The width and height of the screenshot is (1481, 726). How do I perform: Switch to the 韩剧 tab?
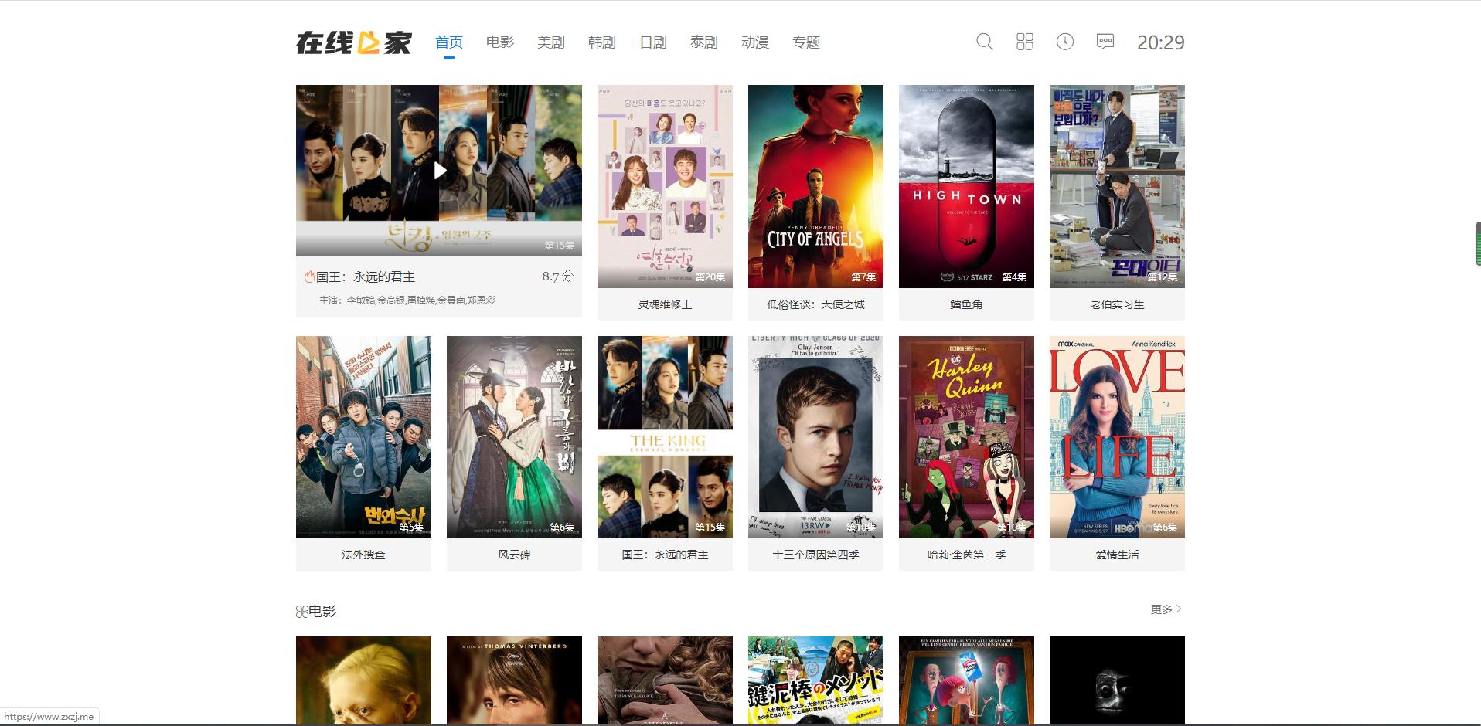coord(602,42)
